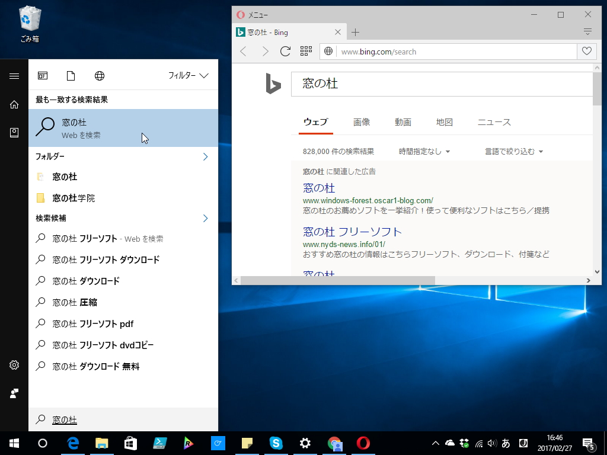This screenshot has height=455, width=607.
Task: Expand the フォルダー search results
Action: click(205, 156)
